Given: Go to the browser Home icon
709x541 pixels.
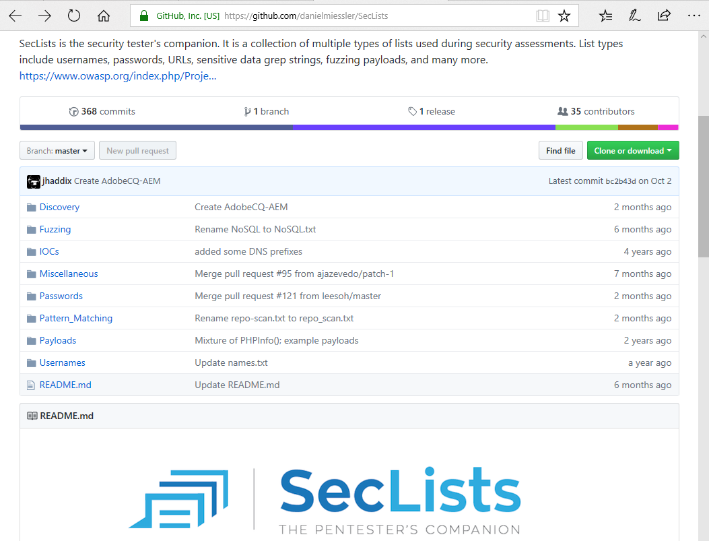Looking at the screenshot, I should (104, 15).
